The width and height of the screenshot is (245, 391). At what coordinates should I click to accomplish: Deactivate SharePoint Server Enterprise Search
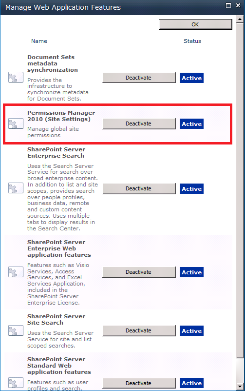139,188
